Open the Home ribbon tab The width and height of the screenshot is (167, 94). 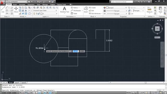tap(9, 4)
